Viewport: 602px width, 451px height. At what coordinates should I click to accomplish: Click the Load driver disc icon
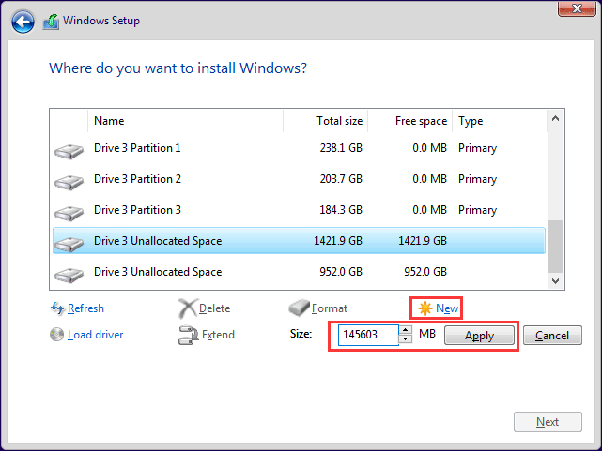pyautogui.click(x=57, y=334)
